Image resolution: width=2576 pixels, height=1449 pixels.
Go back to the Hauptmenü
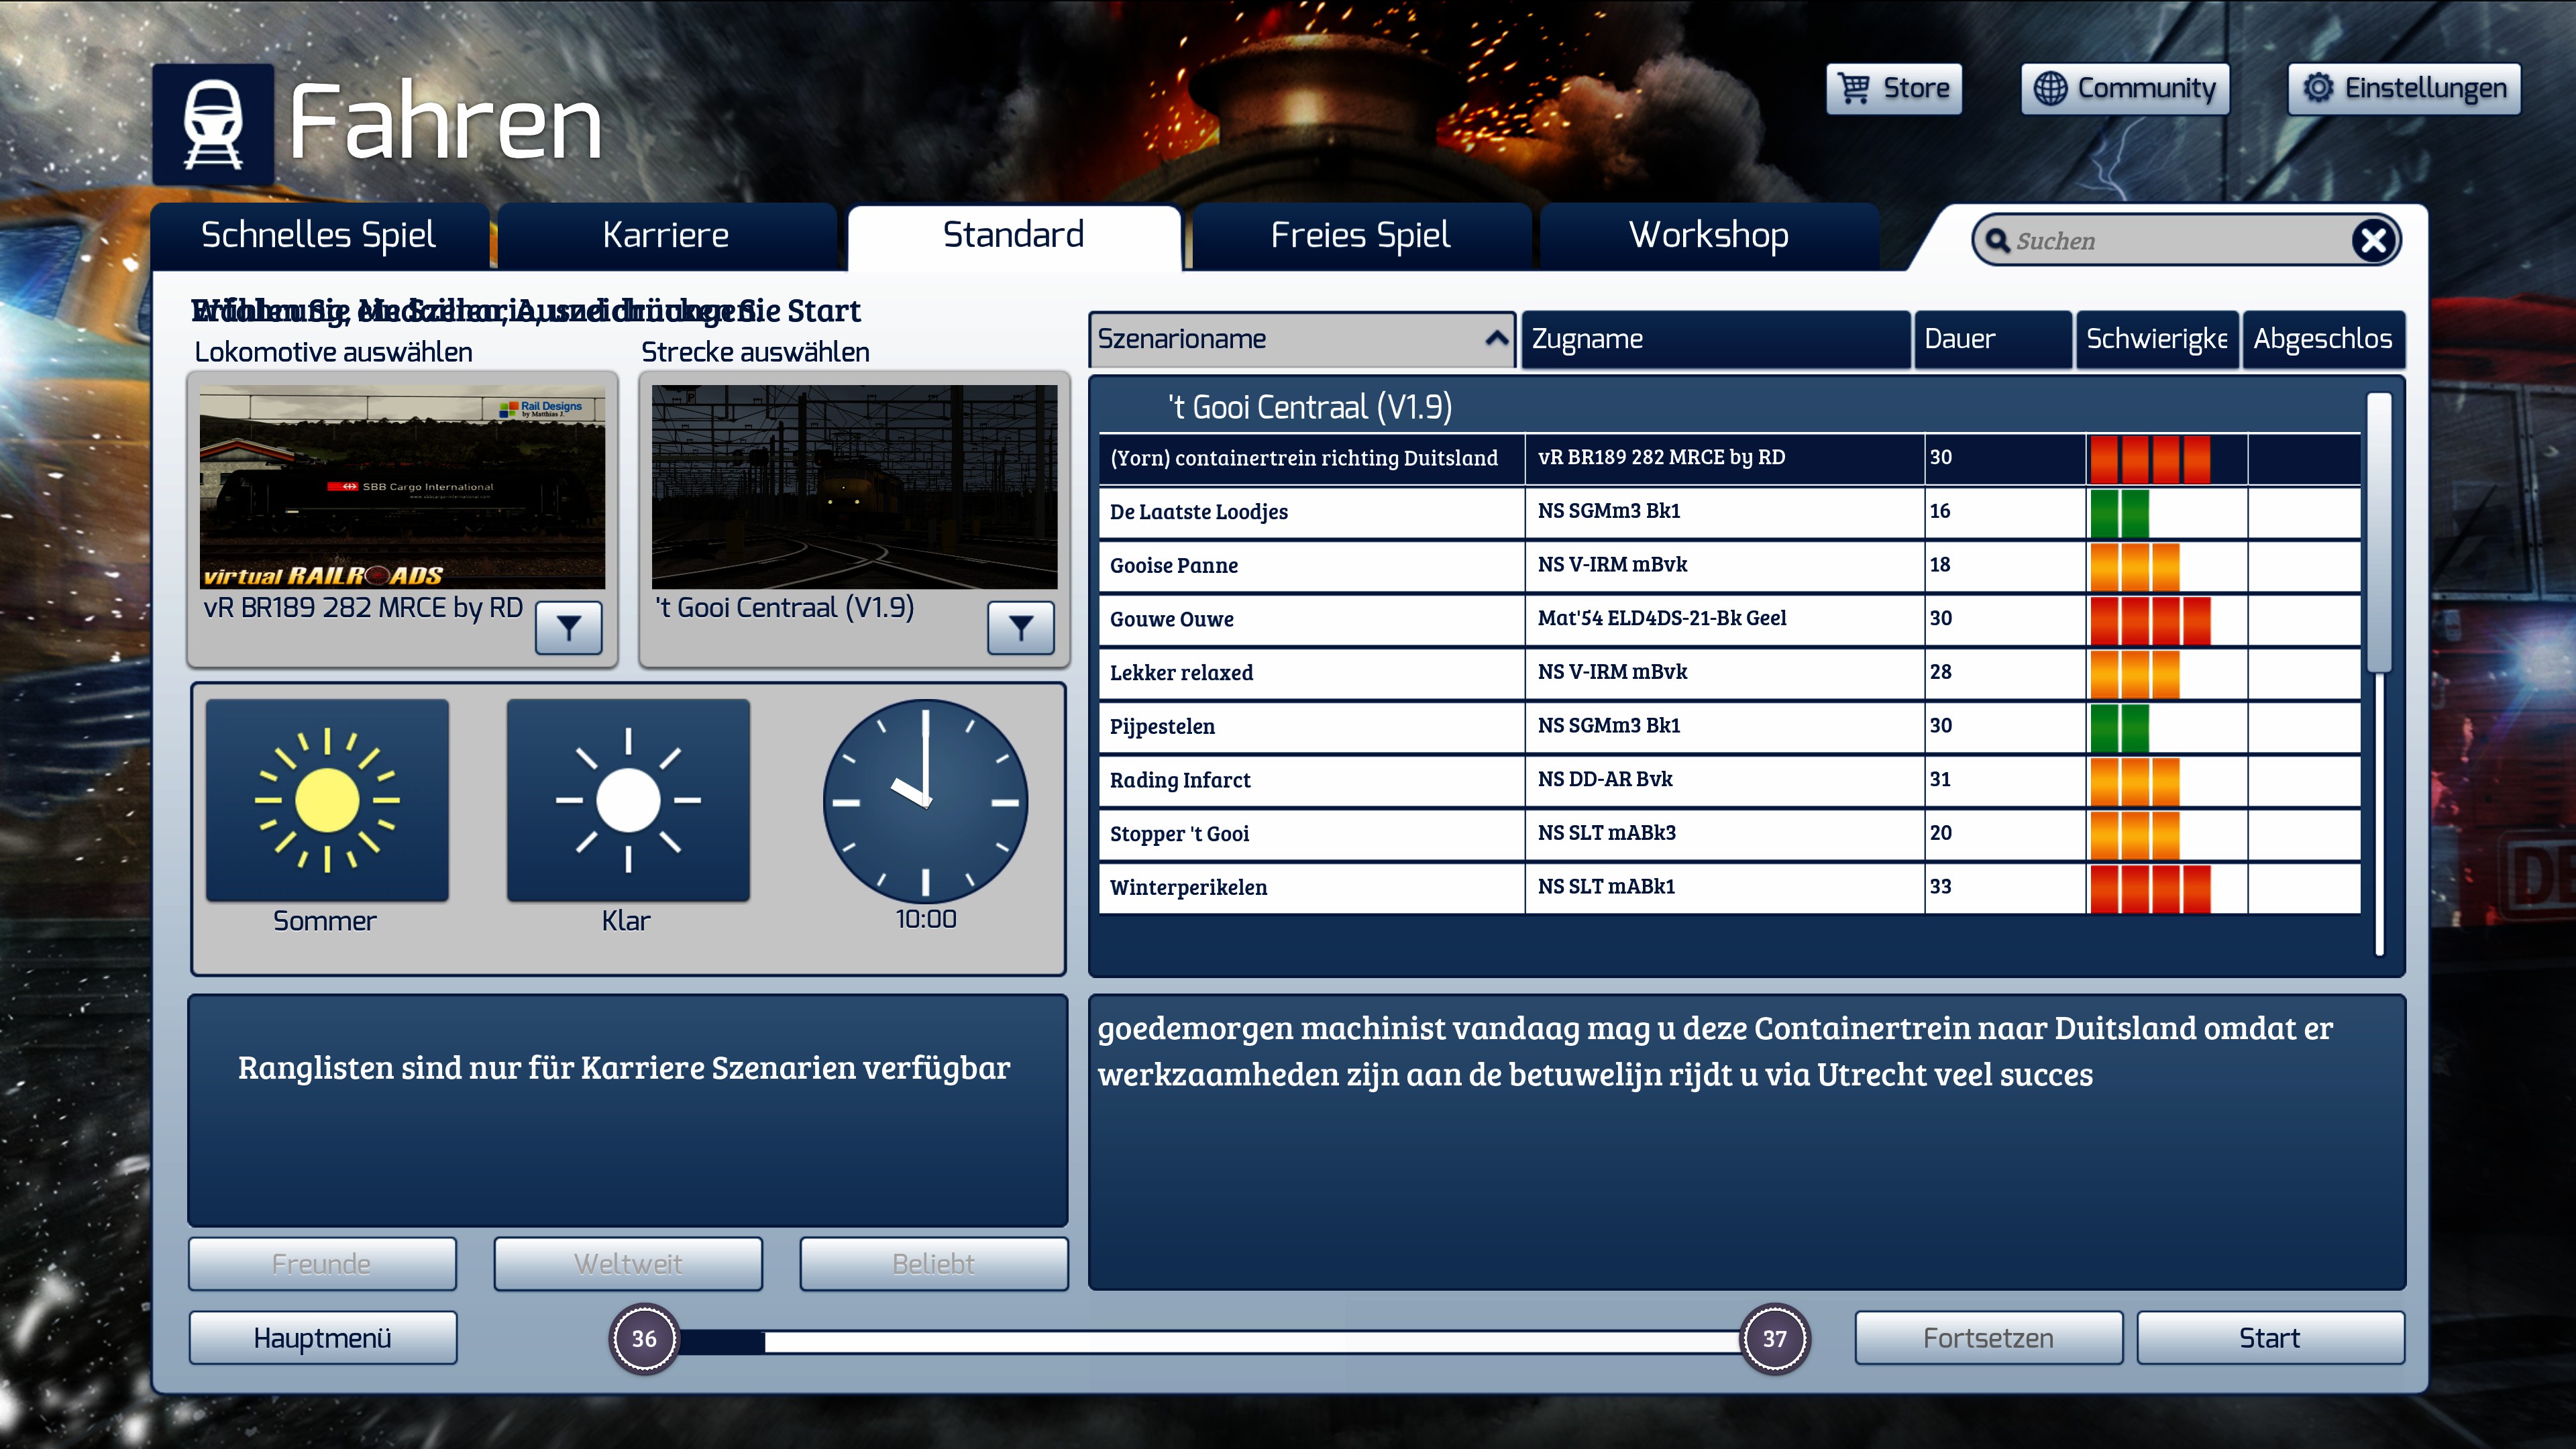coord(322,1338)
